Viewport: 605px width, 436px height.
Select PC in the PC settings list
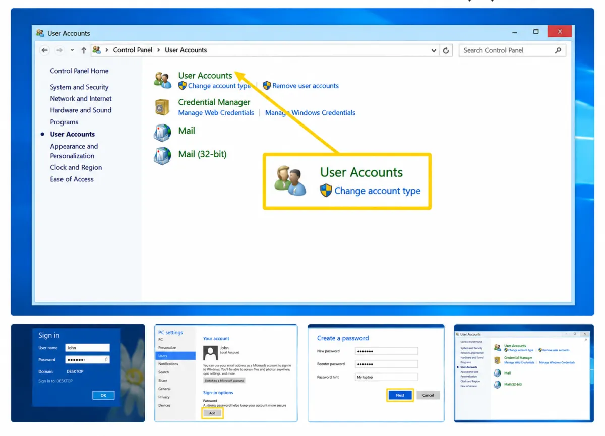click(x=161, y=340)
